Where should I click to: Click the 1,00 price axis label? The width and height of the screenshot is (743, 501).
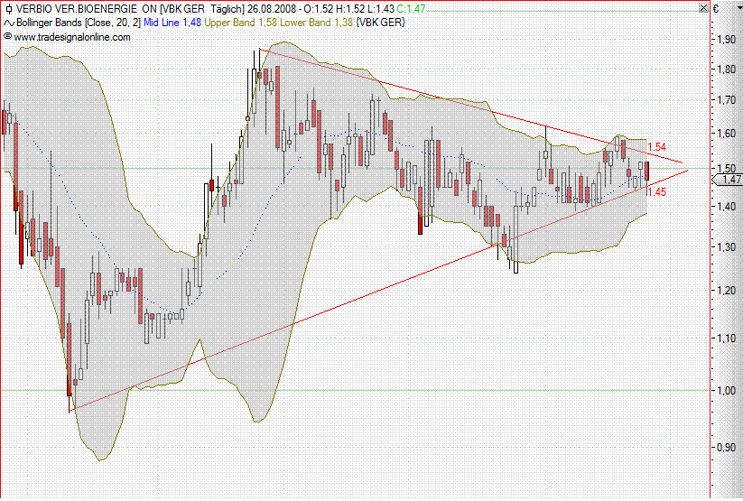pyautogui.click(x=726, y=391)
